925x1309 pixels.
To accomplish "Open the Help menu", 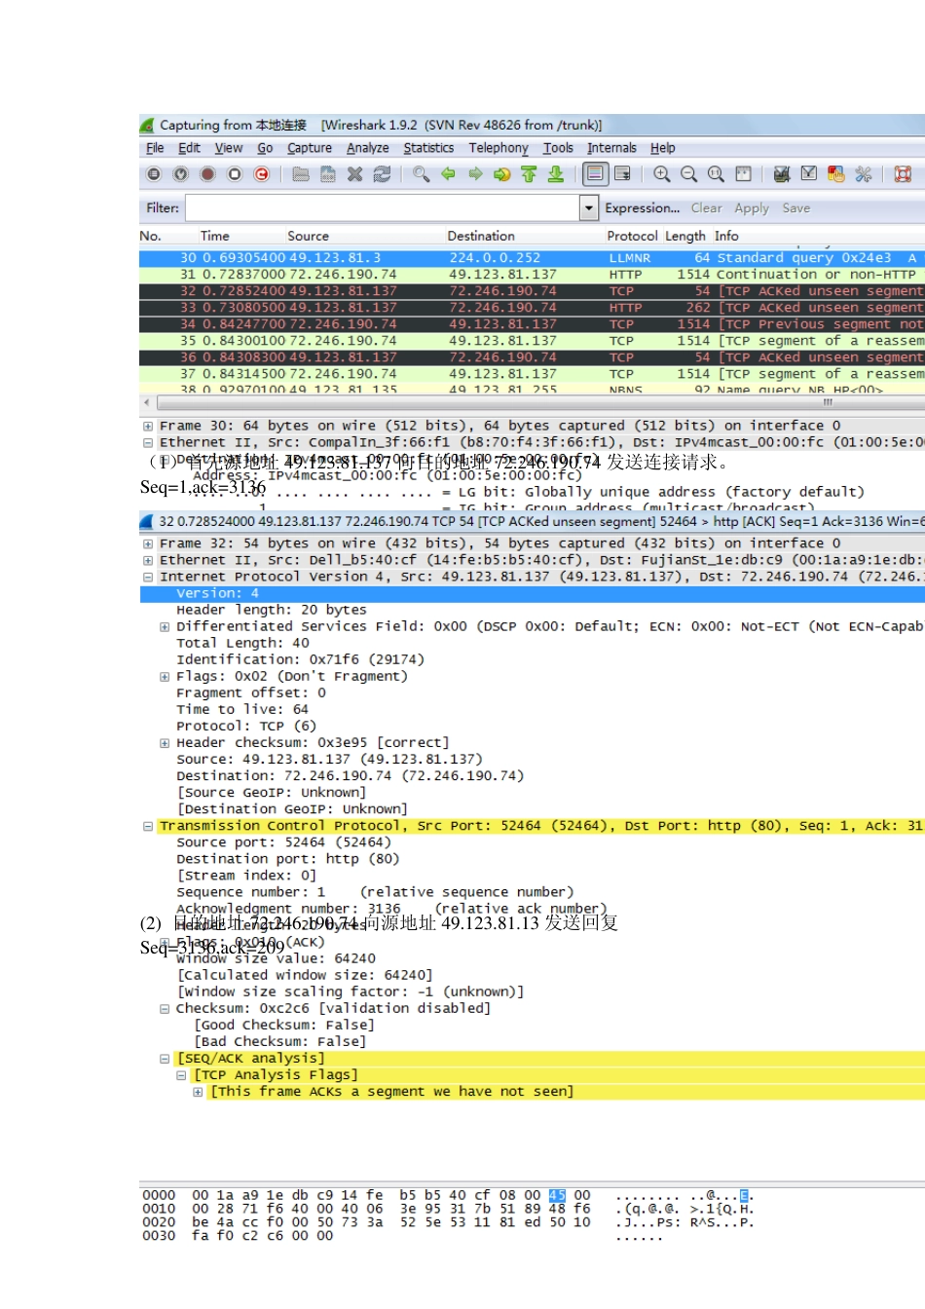I will [663, 148].
